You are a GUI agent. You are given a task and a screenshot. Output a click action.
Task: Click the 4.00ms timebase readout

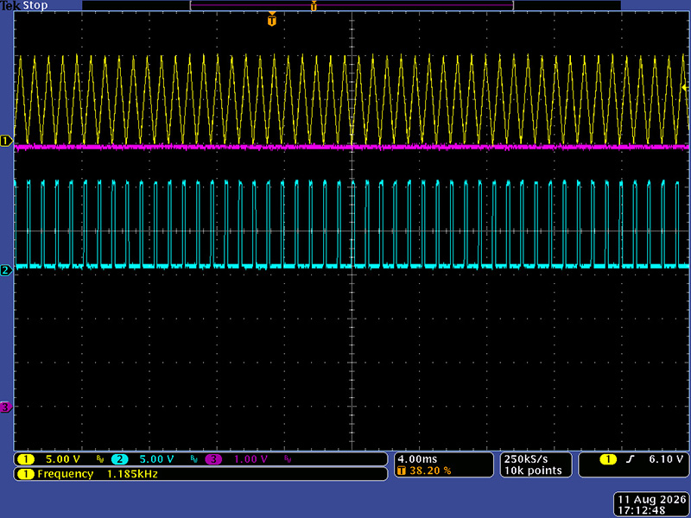point(417,459)
